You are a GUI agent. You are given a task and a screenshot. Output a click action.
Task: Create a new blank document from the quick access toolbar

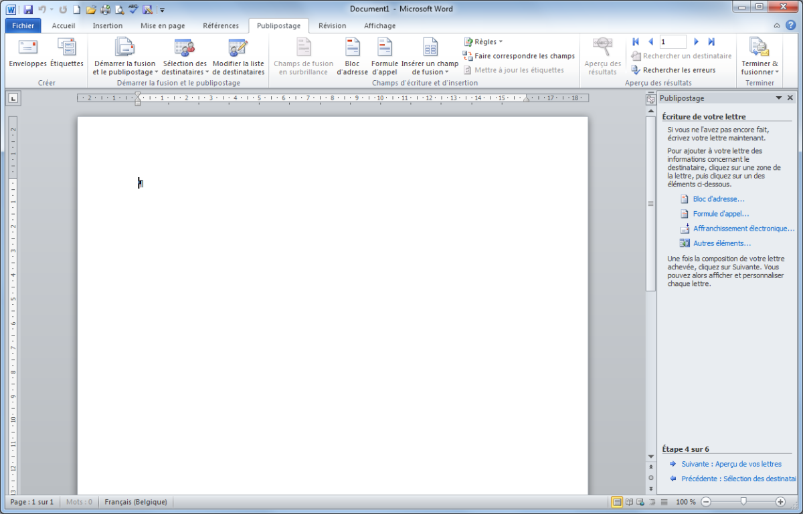[76, 9]
